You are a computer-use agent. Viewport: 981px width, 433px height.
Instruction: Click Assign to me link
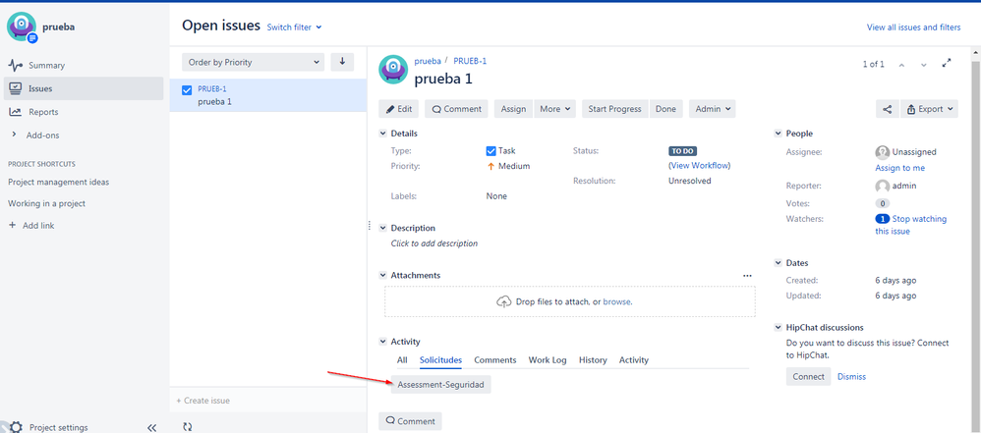(899, 168)
